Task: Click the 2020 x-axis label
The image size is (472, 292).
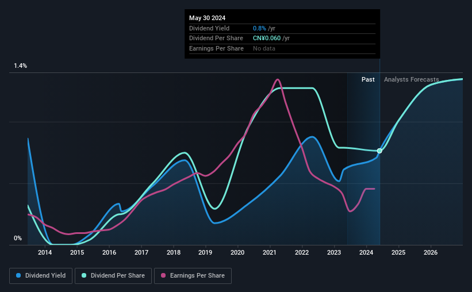Action: 237,252
